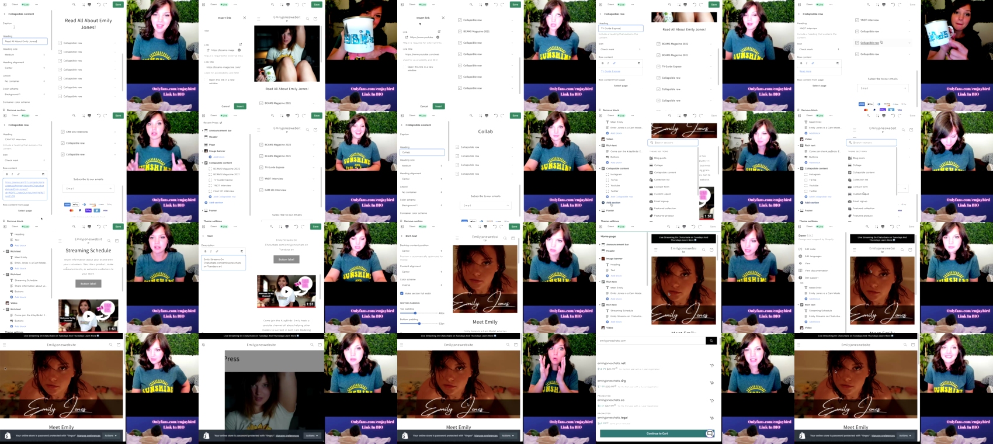Click Cancel in the bcams link dialog
Image resolution: width=993 pixels, height=444 pixels.
tap(225, 106)
